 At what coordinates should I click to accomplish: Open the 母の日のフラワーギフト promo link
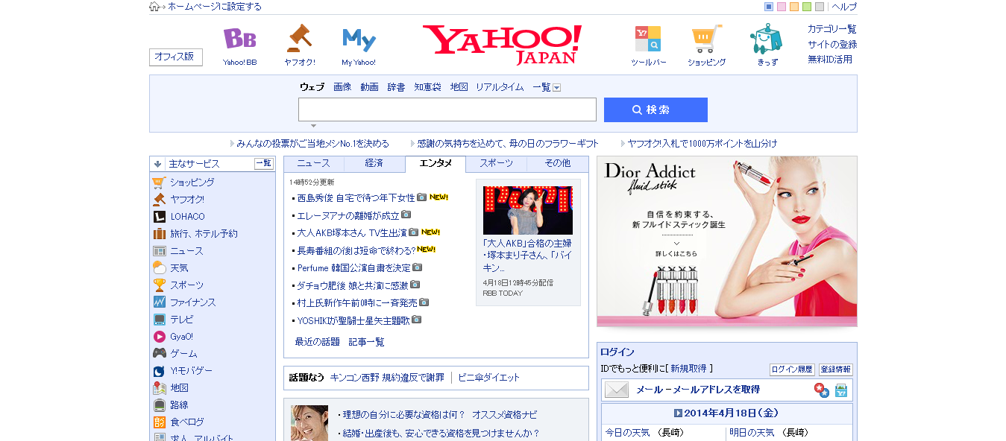(x=509, y=144)
